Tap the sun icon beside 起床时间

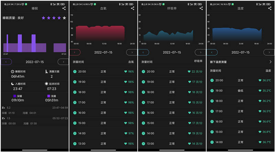pyautogui.click(x=46, y=84)
